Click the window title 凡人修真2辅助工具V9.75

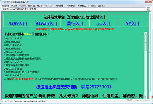pos(17,2)
